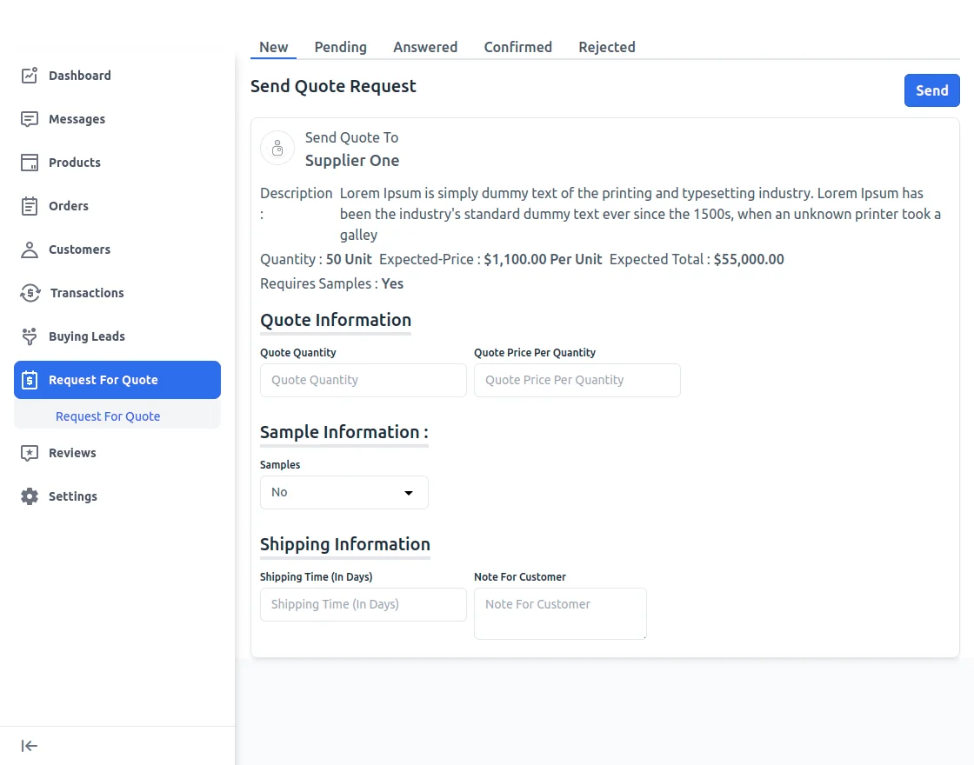Focus the Quote Price Per Quantity field
This screenshot has width=974, height=765.
pyautogui.click(x=577, y=380)
